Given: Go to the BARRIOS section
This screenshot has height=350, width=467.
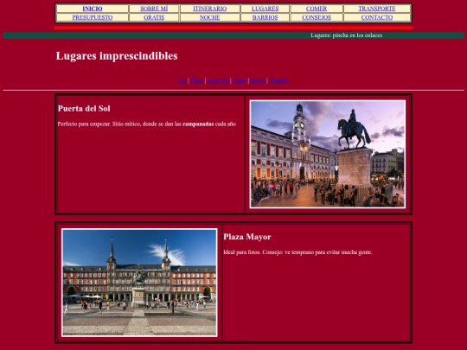Looking at the screenshot, I should tap(265, 17).
